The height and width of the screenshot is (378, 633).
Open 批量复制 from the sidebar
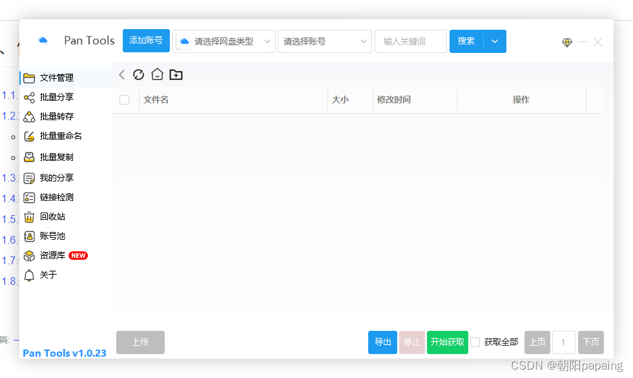point(67,157)
